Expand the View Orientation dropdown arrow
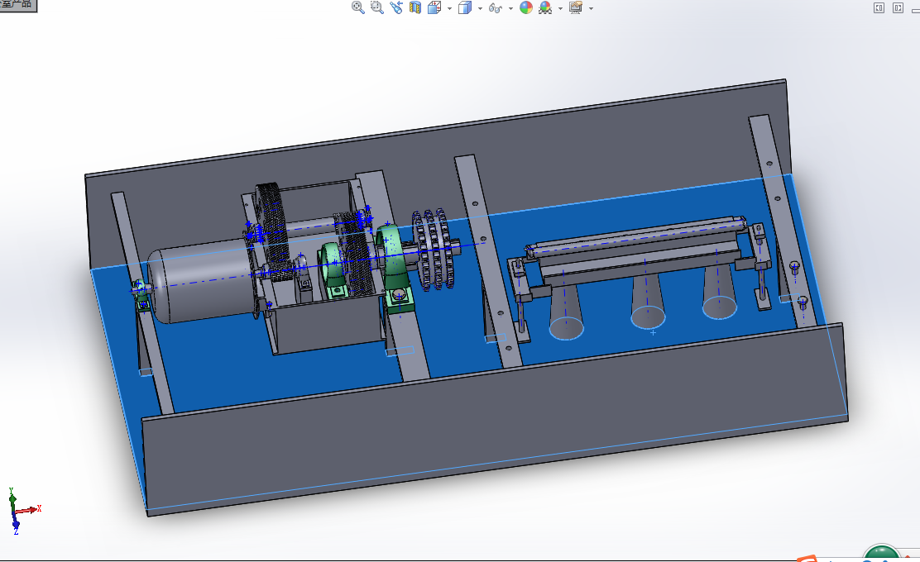This screenshot has width=920, height=562. tap(449, 8)
